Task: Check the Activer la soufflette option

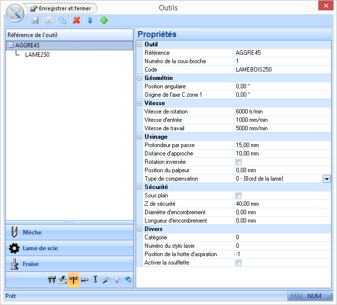Action: [239, 263]
